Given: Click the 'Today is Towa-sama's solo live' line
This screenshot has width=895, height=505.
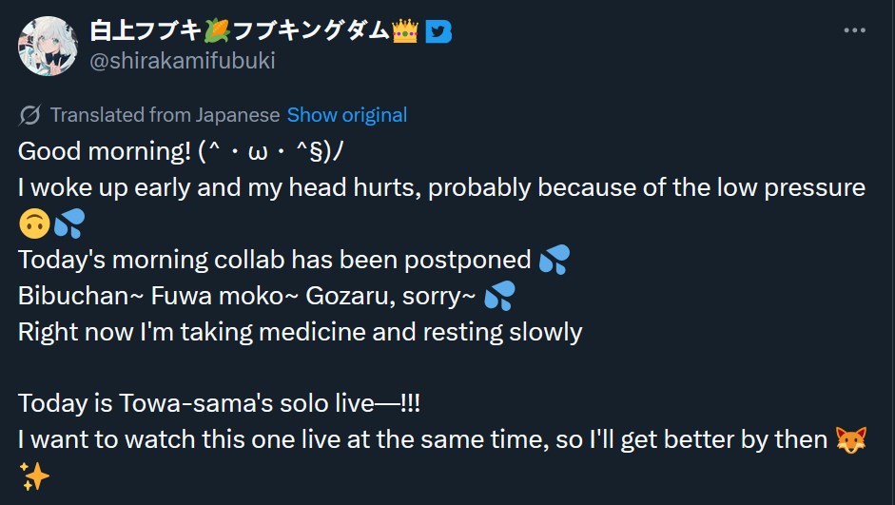Looking at the screenshot, I should pos(219,404).
